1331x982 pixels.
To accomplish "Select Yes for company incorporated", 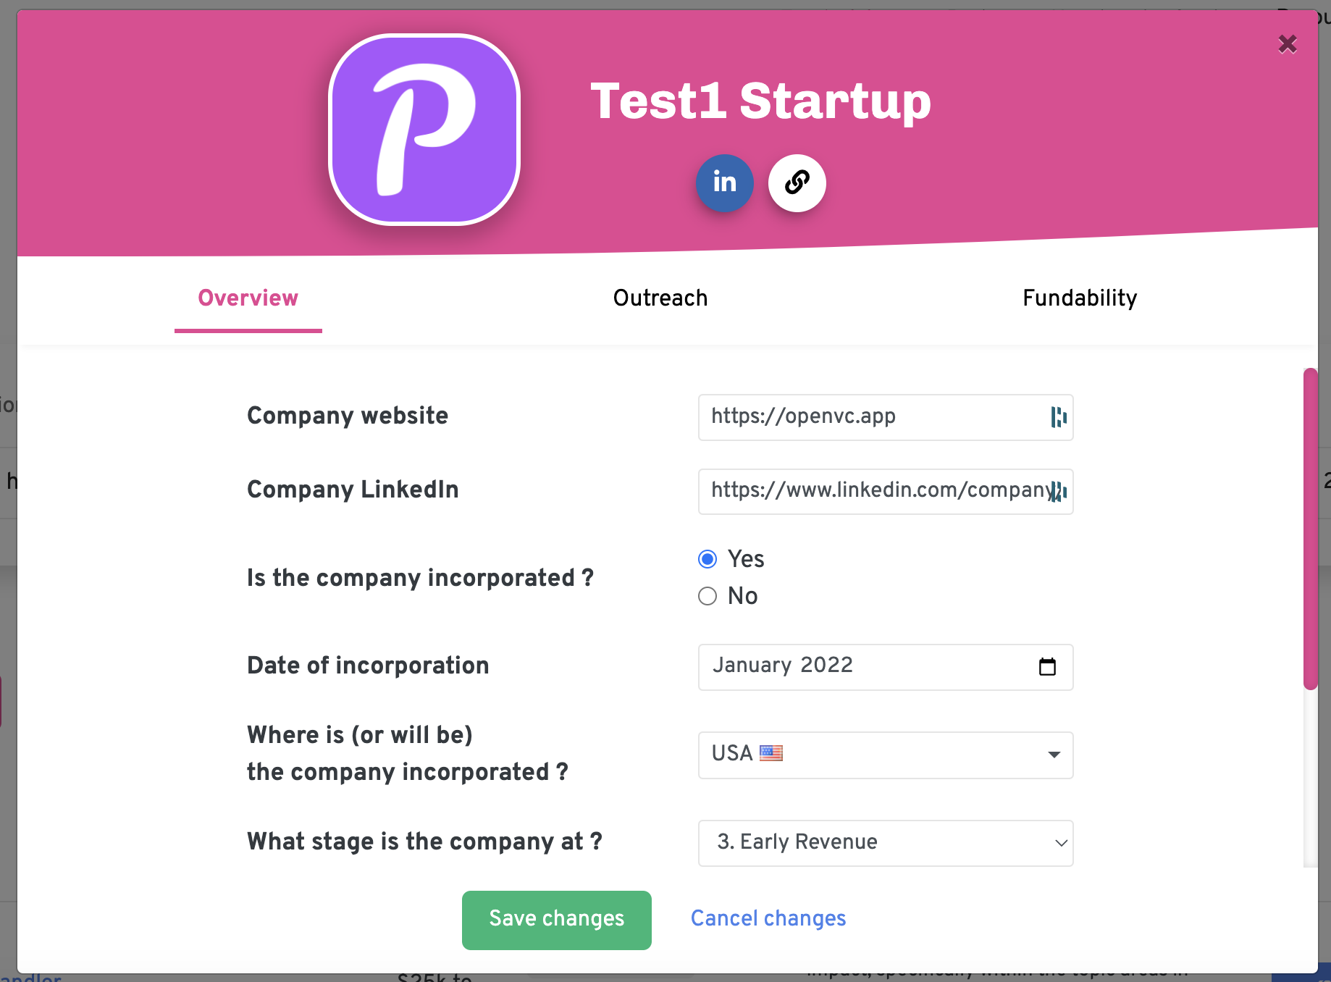I will pyautogui.click(x=708, y=559).
